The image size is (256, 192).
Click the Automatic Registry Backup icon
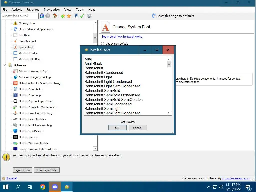point(15,77)
